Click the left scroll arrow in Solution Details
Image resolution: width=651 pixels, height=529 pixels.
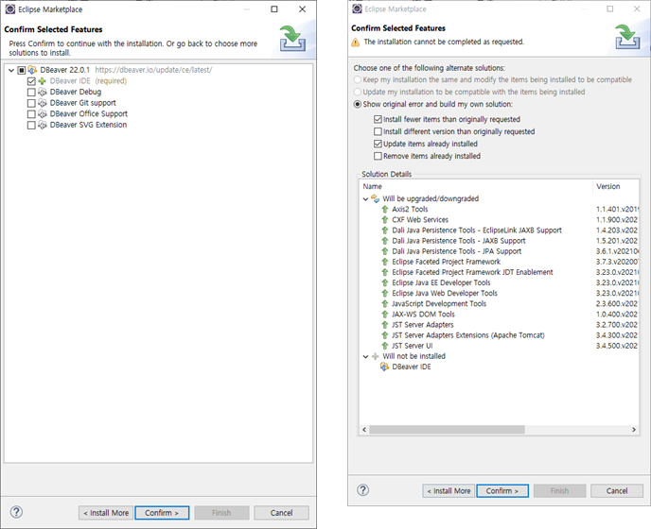tap(364, 430)
